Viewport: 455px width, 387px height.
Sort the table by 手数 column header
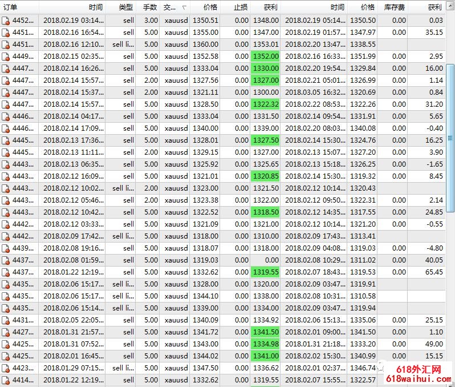coord(149,7)
